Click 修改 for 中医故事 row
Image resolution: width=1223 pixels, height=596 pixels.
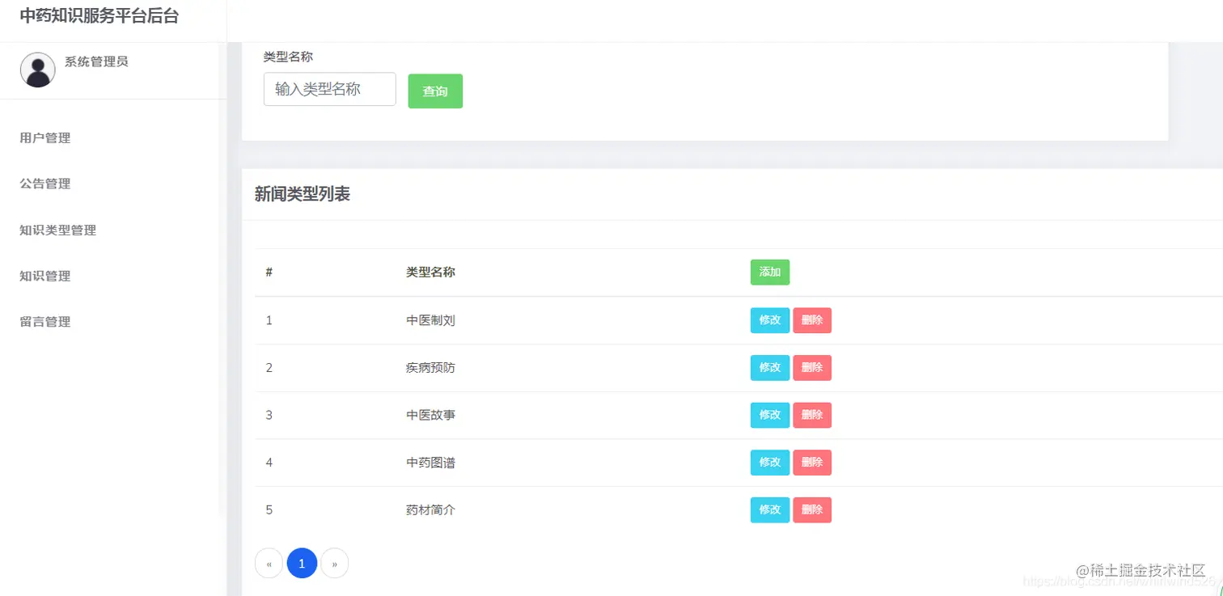(x=770, y=415)
